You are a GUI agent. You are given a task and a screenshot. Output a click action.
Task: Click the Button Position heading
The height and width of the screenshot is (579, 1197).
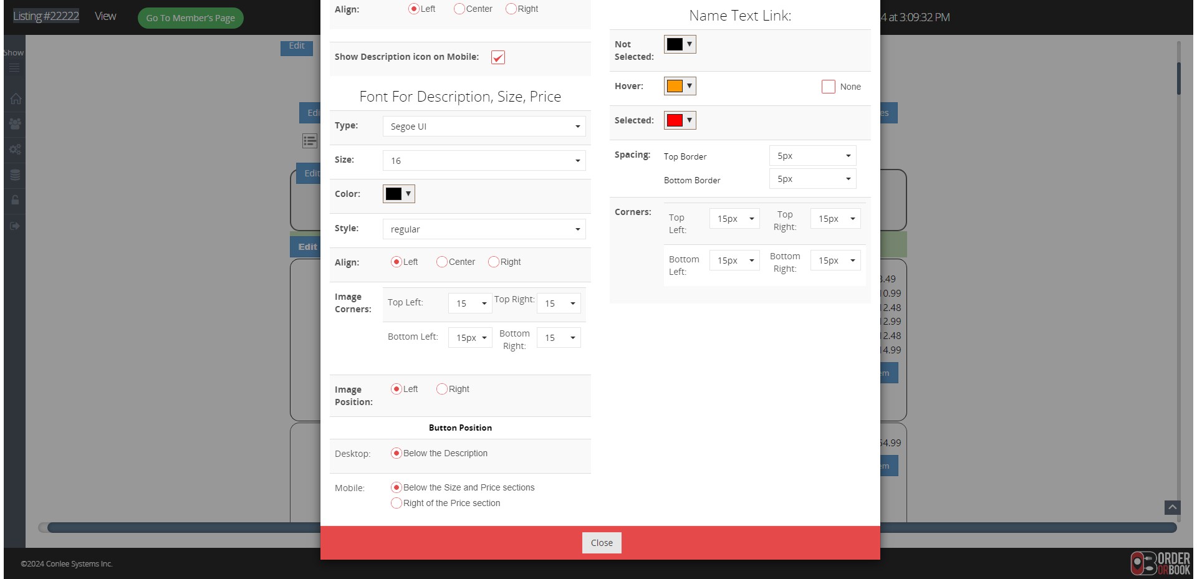pyautogui.click(x=460, y=428)
